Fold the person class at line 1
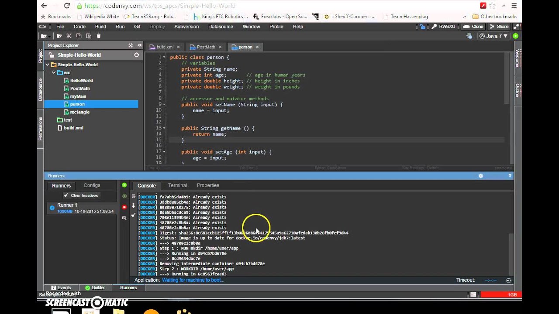This screenshot has width=559, height=314. tap(164, 57)
